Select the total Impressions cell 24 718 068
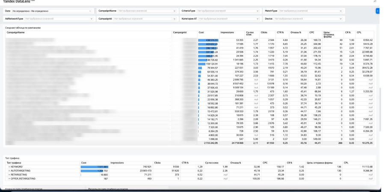This screenshot has height=192, width=385. (232, 143)
